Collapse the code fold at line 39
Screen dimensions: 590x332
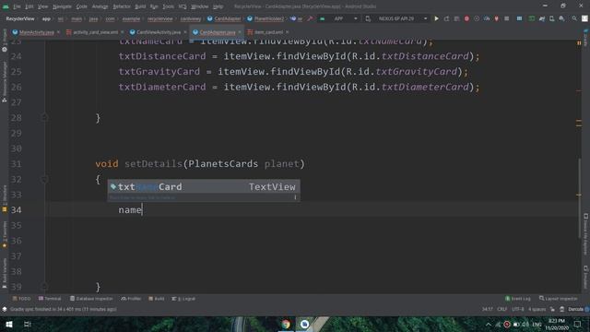[44, 287]
